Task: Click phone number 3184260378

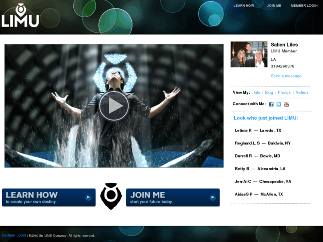Action: tap(283, 66)
